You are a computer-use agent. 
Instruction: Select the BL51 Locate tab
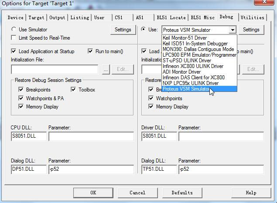[171, 17]
